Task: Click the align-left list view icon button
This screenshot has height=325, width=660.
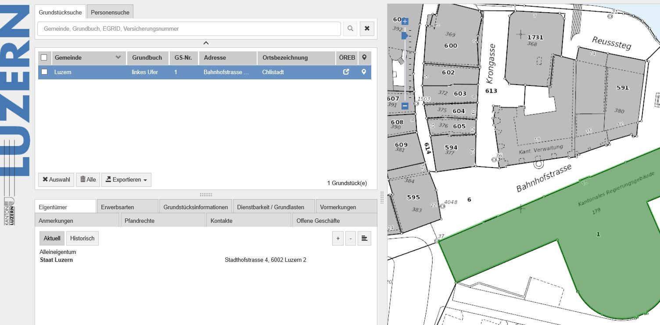Action: pos(364,239)
